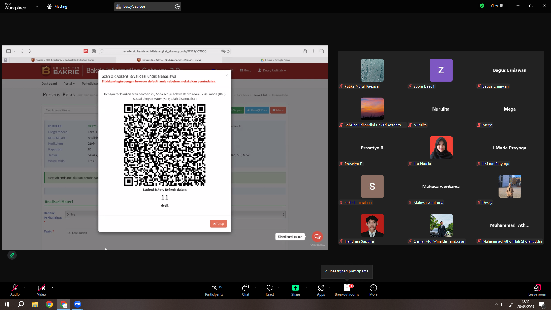Start sharing with the green Share button
Viewport: 551px width, 310px height.
coord(296,290)
